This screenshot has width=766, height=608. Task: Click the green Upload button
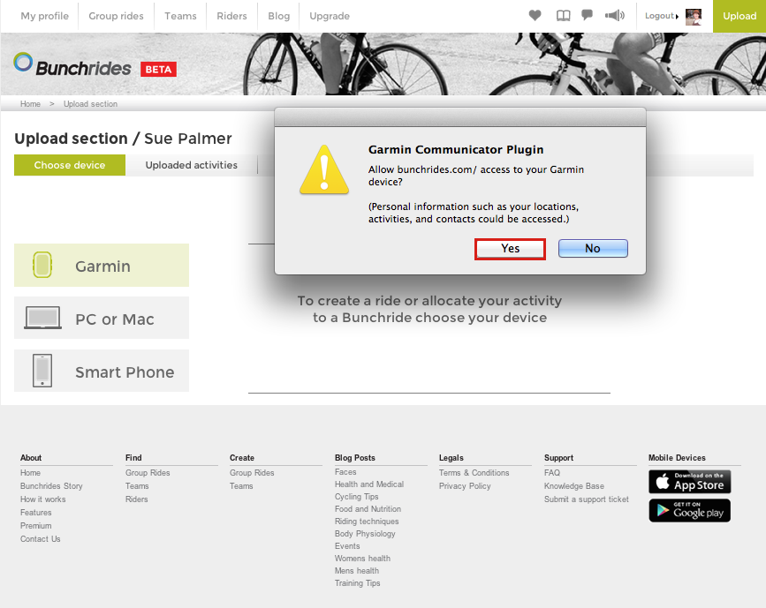(x=739, y=16)
